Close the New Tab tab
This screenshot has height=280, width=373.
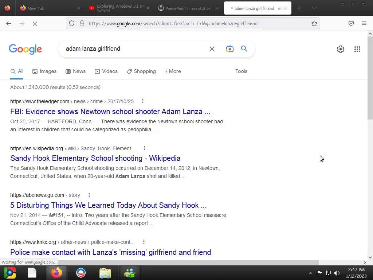pyautogui.click(x=79, y=8)
